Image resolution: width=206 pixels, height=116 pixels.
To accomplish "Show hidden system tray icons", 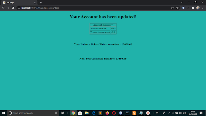I will pyautogui.click(x=169, y=113).
